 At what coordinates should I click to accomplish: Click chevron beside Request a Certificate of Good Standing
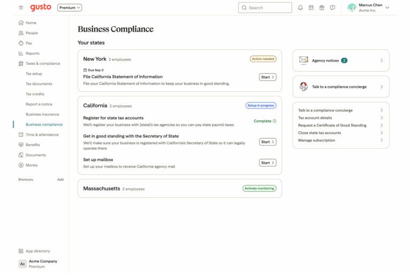click(x=382, y=125)
